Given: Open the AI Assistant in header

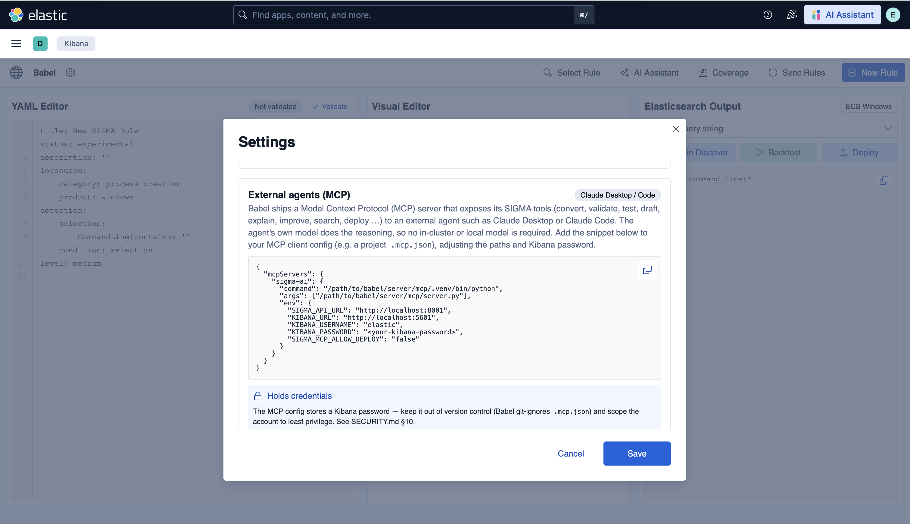Looking at the screenshot, I should pyautogui.click(x=842, y=15).
